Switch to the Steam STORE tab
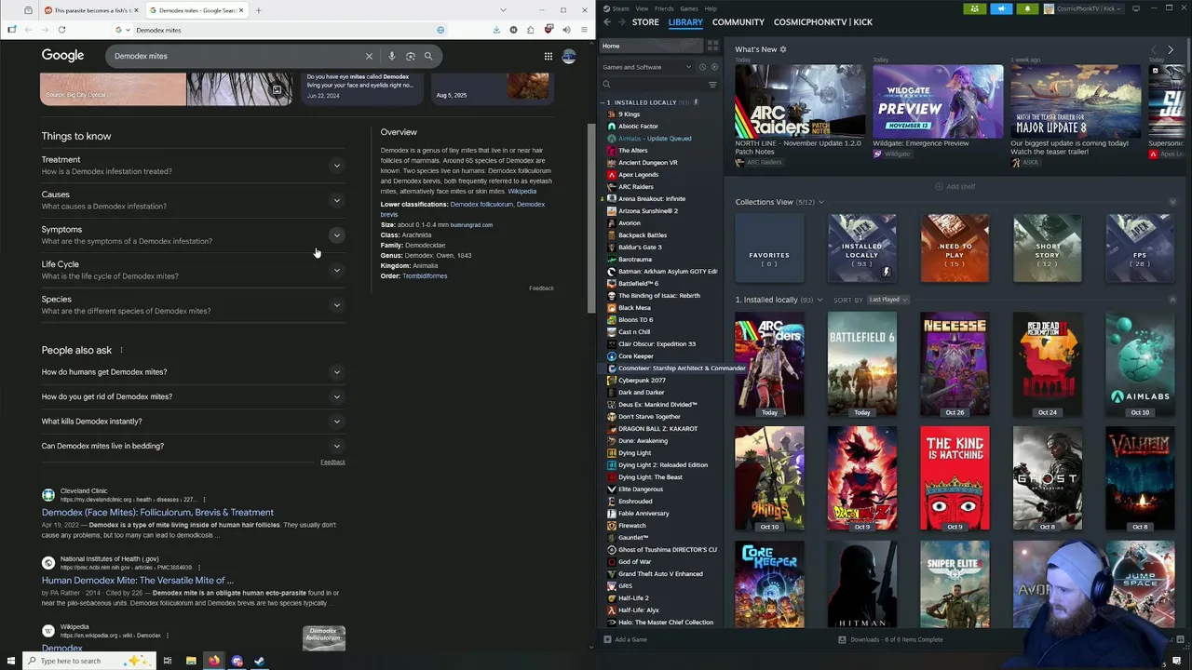 coord(645,21)
